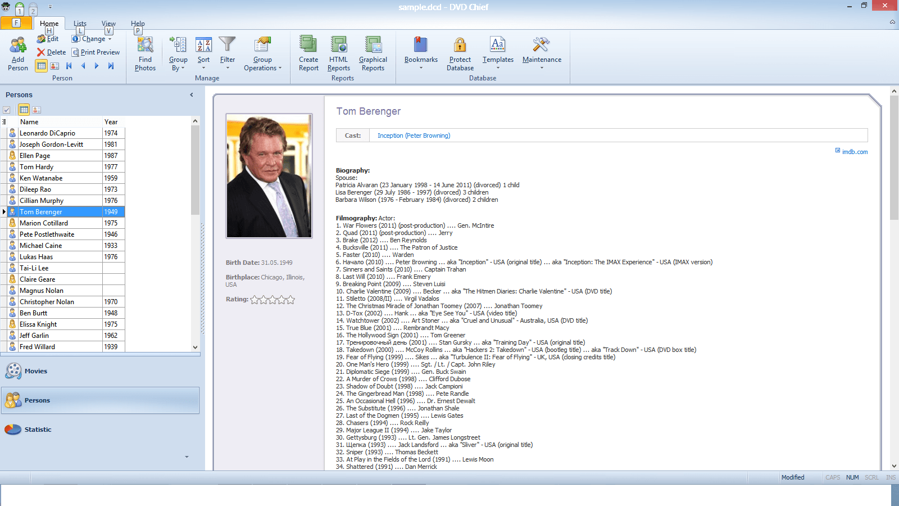Sort the list by the Name column header
This screenshot has width=899, height=506.
(60, 121)
